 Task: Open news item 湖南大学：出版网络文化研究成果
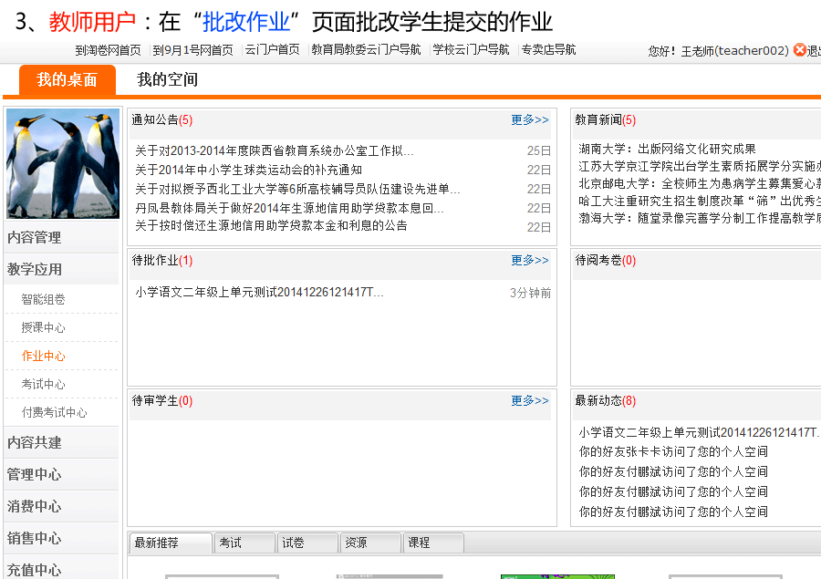667,150
